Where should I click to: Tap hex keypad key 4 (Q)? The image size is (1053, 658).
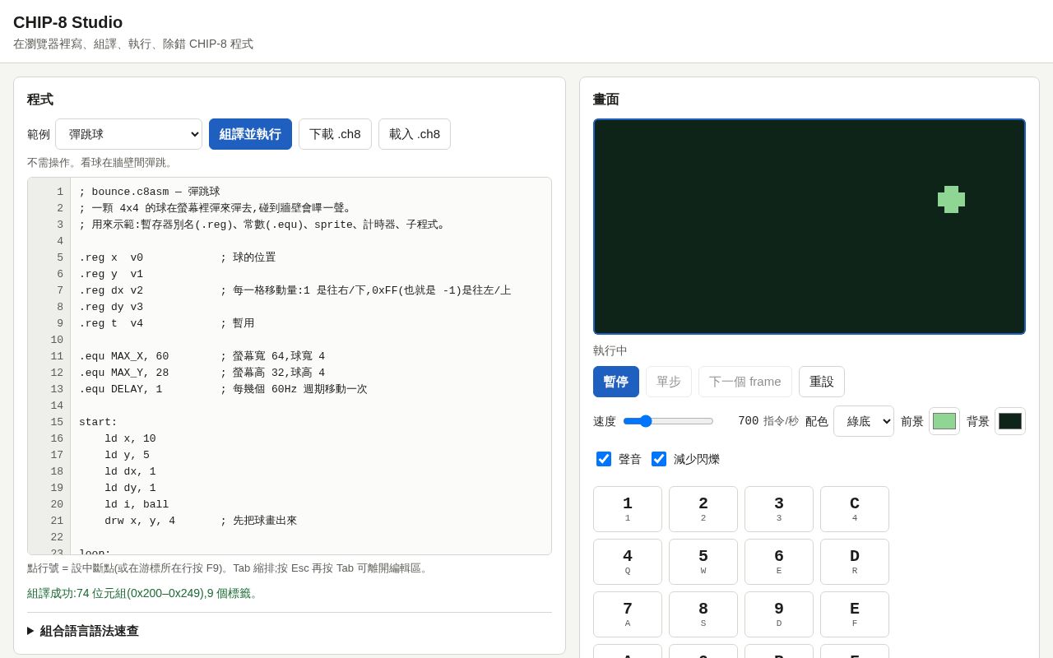click(x=628, y=562)
